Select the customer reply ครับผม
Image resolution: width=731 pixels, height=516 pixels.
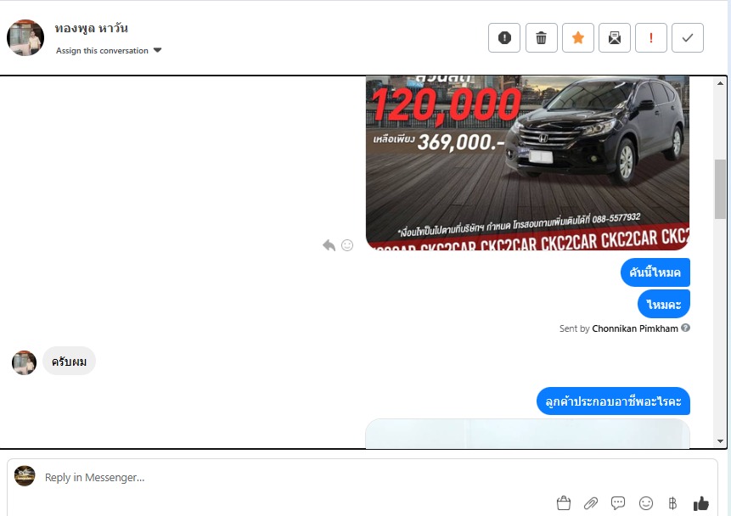click(x=69, y=362)
